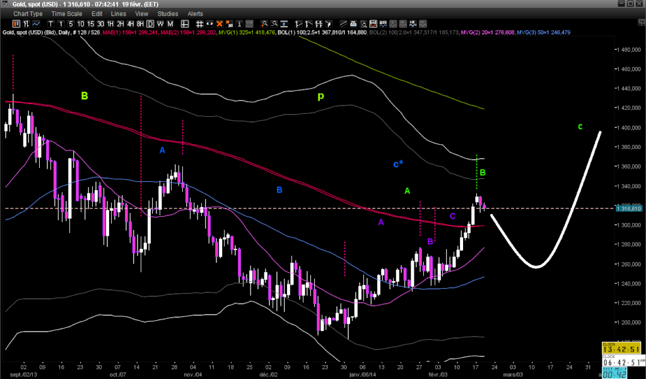This screenshot has width=646, height=379.
Task: Select the 4H timeframe
Action: coord(130,24)
